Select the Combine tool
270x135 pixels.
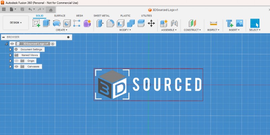(x=131, y=23)
